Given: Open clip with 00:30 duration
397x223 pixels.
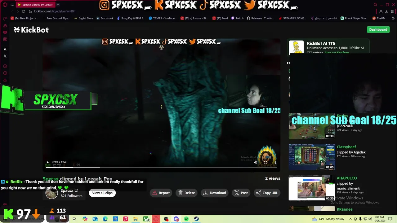Looking at the screenshot, I should [312, 126].
